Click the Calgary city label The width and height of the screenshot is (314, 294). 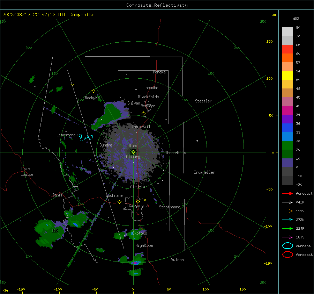tap(136, 206)
